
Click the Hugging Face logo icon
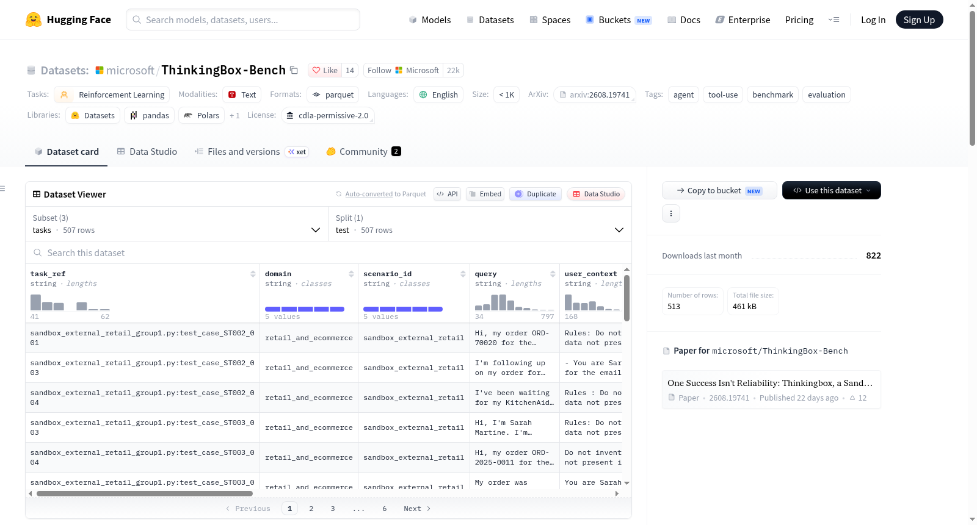coord(34,20)
